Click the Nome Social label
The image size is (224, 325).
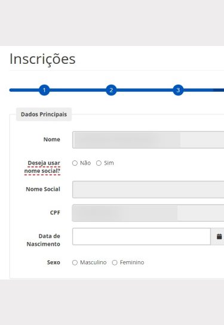click(43, 189)
